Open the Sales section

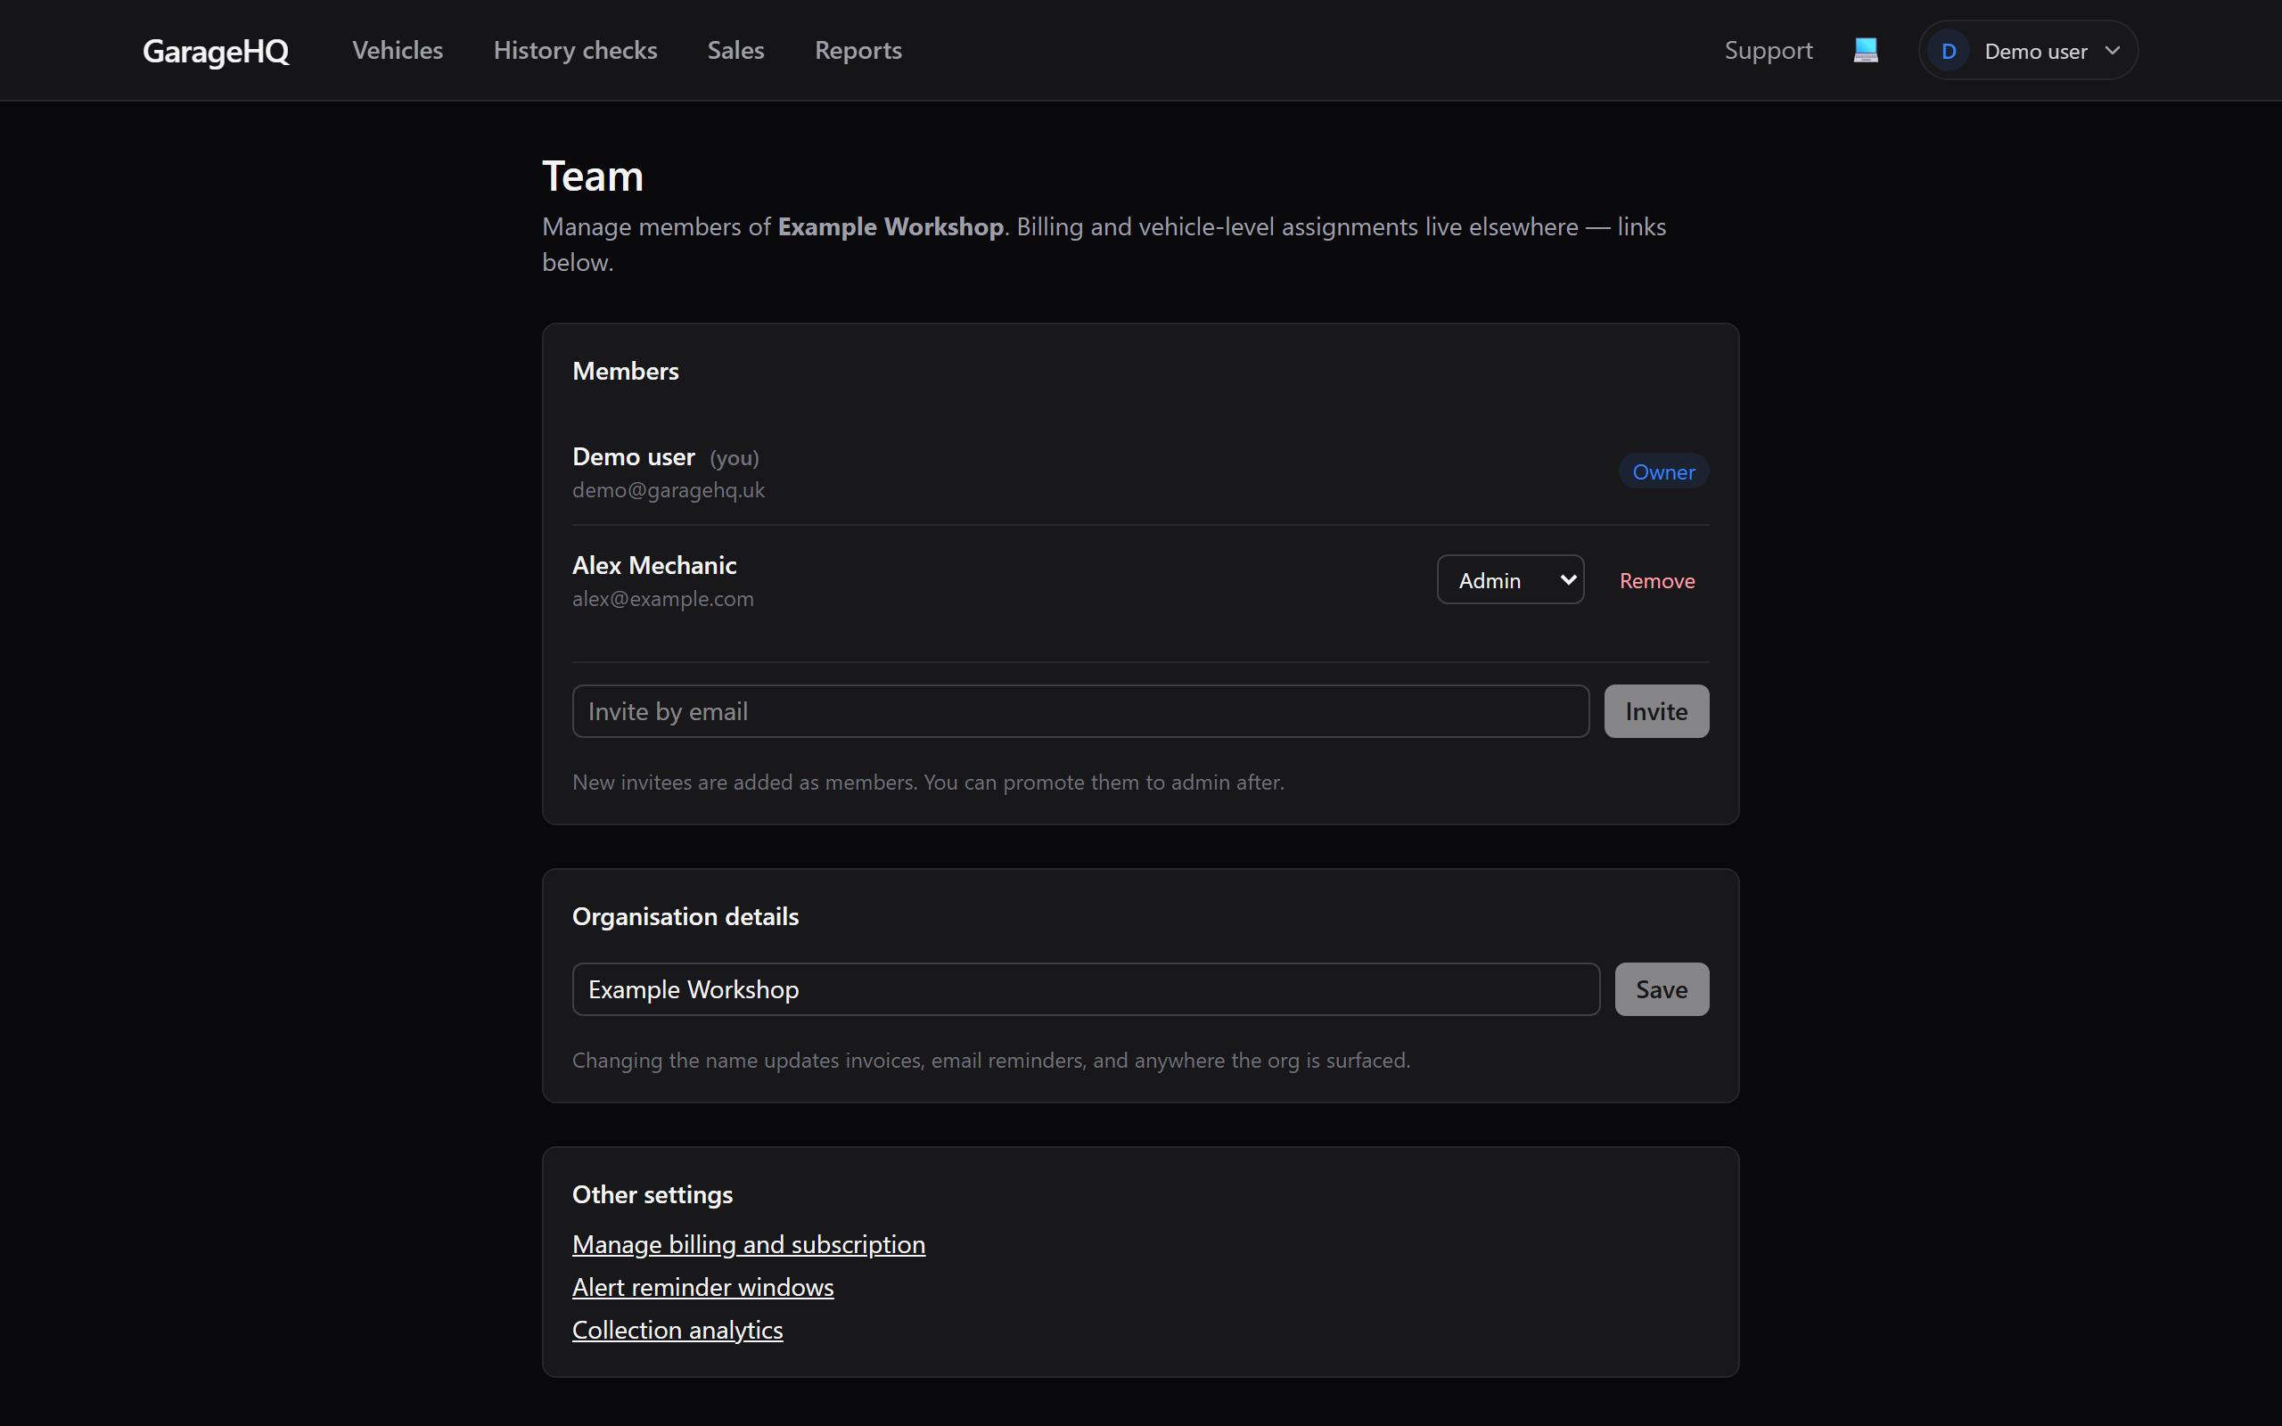[735, 50]
